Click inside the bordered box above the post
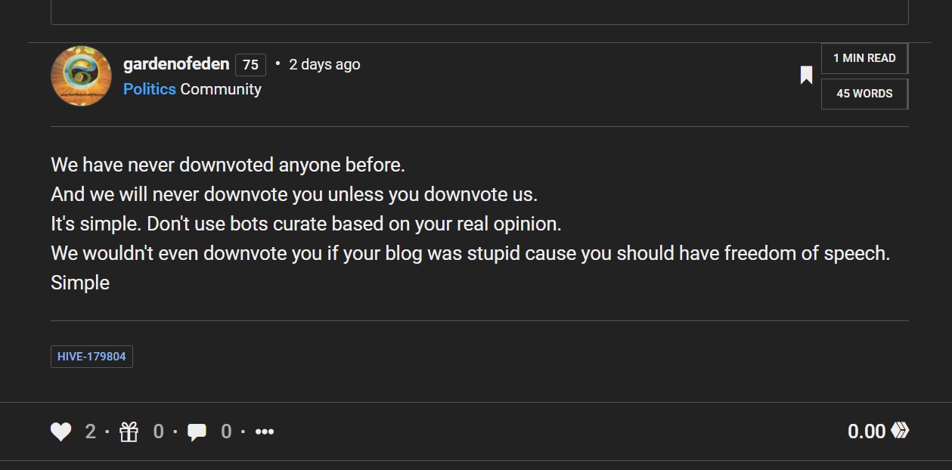Screen dimensions: 952x470 [x=479, y=11]
